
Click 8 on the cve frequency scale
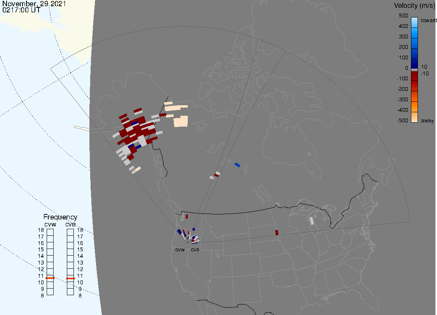tap(80, 296)
